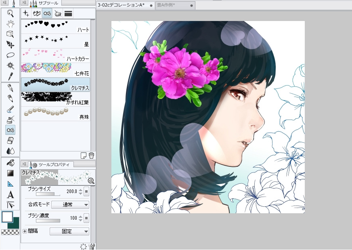Toggle the ブラシ濃度 dynamics button
This screenshot has height=250, width=352.
[86, 218]
